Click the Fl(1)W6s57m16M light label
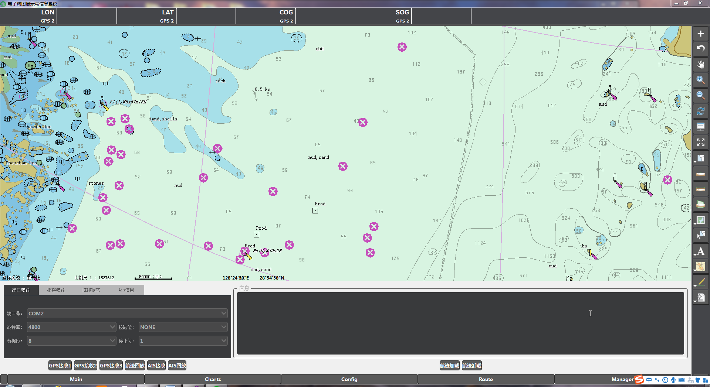The image size is (710, 387). click(128, 102)
